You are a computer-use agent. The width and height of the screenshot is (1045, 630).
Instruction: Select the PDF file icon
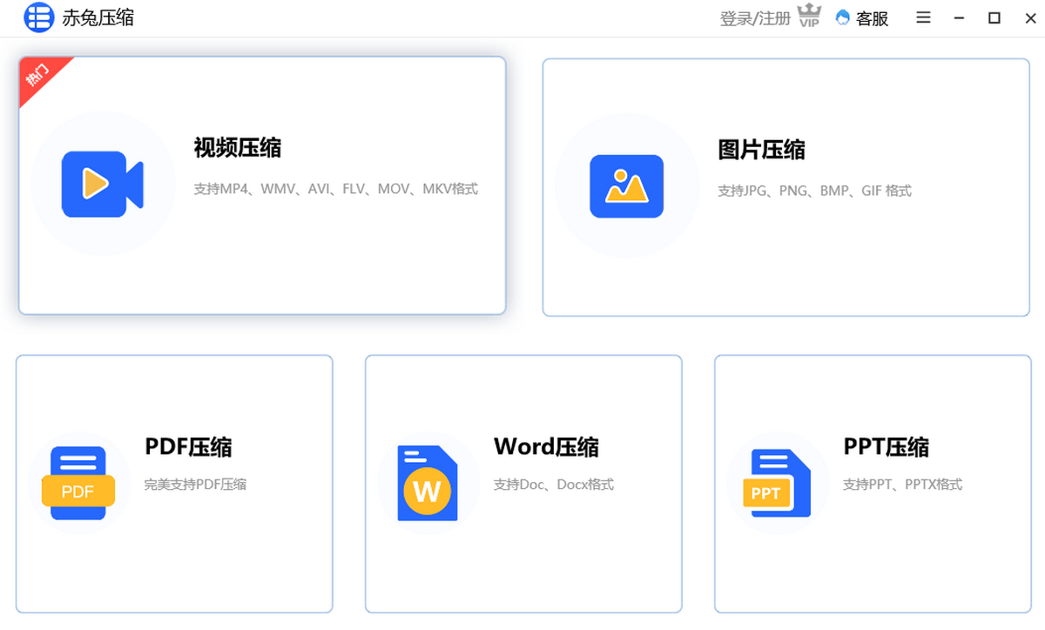coord(78,484)
